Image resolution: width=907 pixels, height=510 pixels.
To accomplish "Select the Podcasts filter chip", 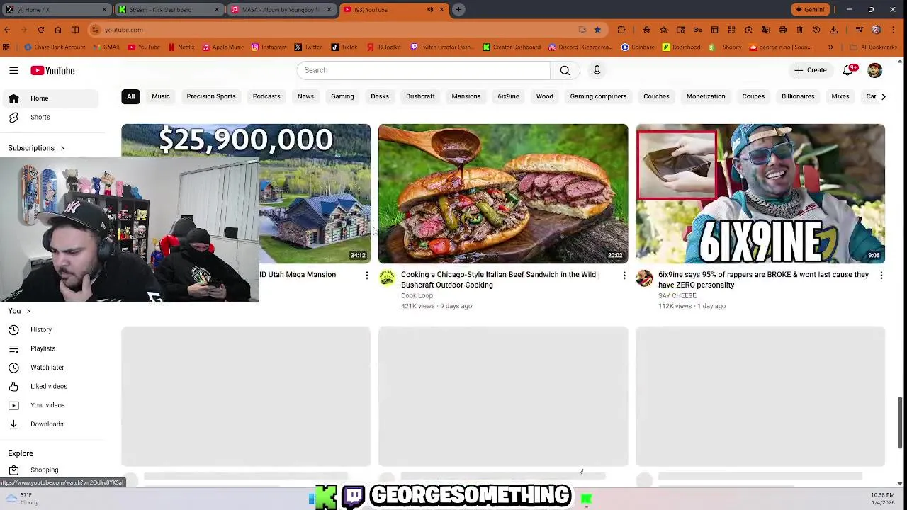I will (x=266, y=96).
